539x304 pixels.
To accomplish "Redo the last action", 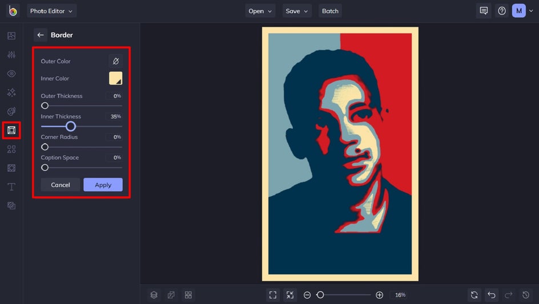I will click(509, 295).
